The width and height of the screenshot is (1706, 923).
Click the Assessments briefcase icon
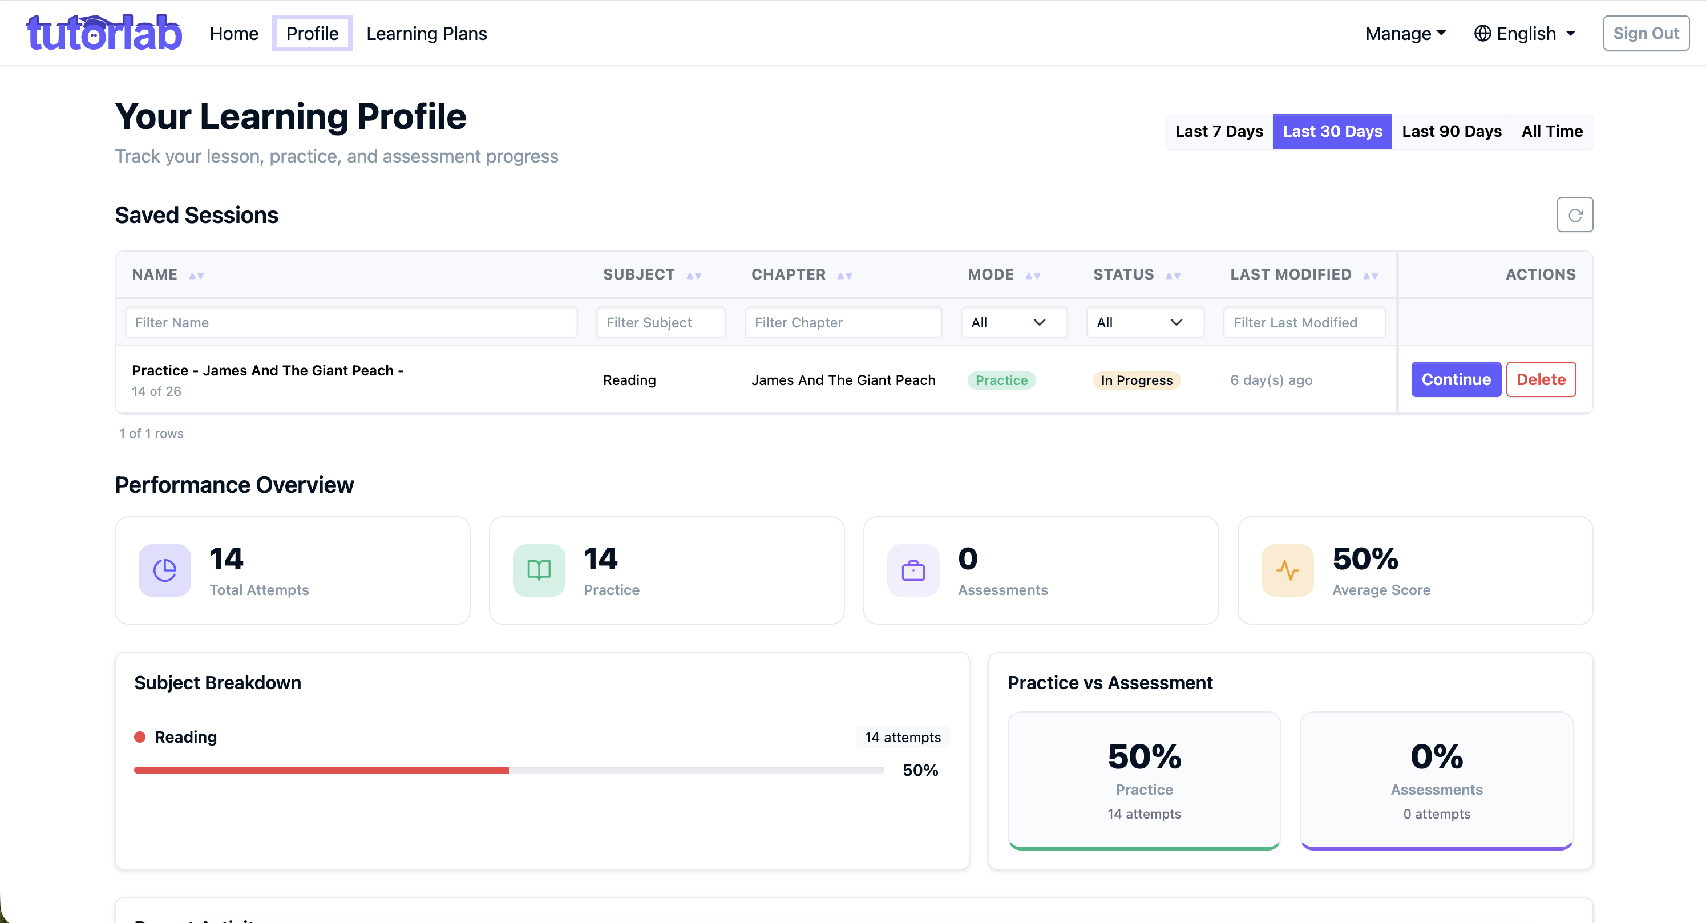tap(912, 570)
